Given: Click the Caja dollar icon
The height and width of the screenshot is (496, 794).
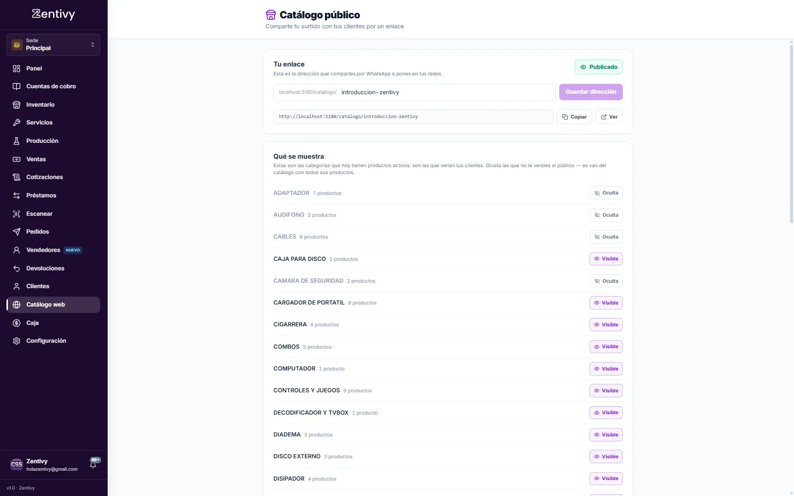Looking at the screenshot, I should click(x=16, y=323).
